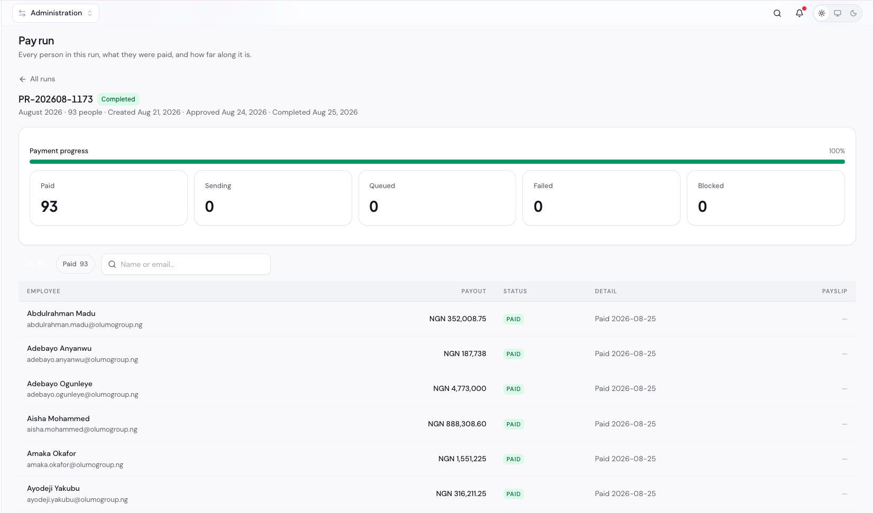Click email abdulrahman.madu@olumogroup.ng
The width and height of the screenshot is (873, 513).
pos(85,325)
